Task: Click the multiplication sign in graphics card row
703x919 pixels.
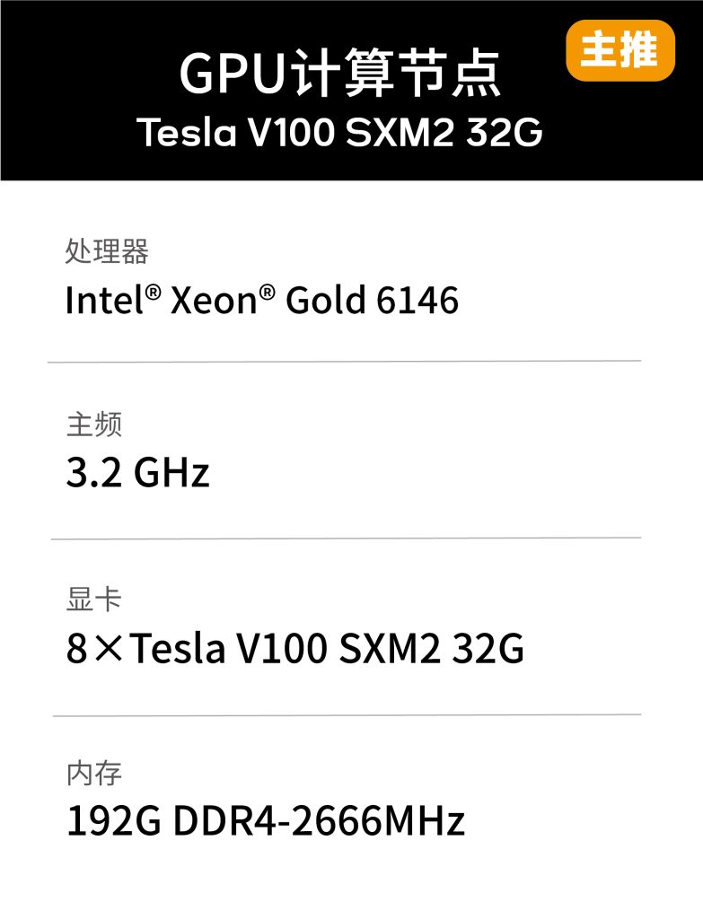Action: click(x=110, y=649)
